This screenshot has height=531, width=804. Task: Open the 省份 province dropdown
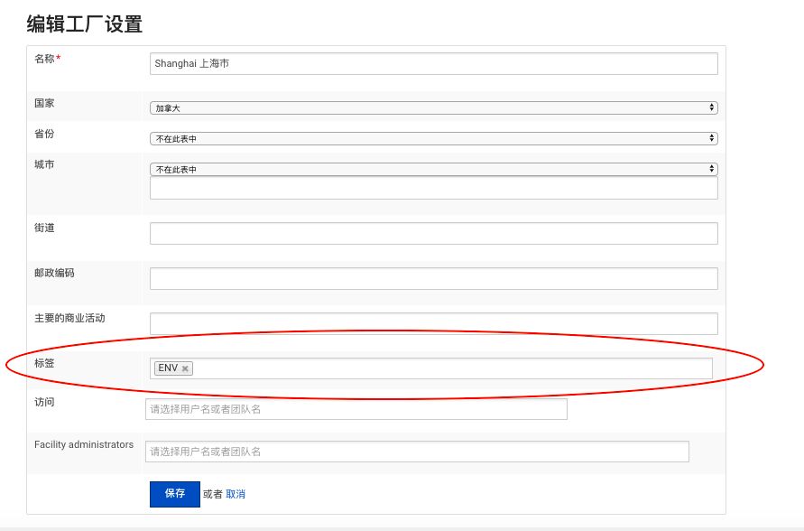(433, 138)
